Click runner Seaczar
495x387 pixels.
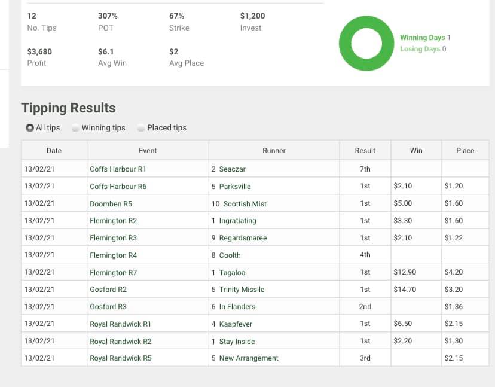tap(233, 169)
